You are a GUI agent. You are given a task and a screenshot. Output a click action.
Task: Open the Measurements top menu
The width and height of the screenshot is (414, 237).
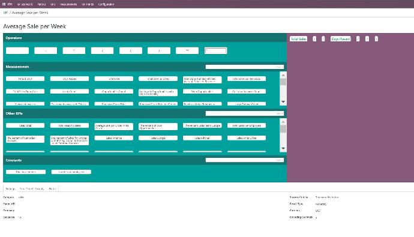[x=68, y=4]
